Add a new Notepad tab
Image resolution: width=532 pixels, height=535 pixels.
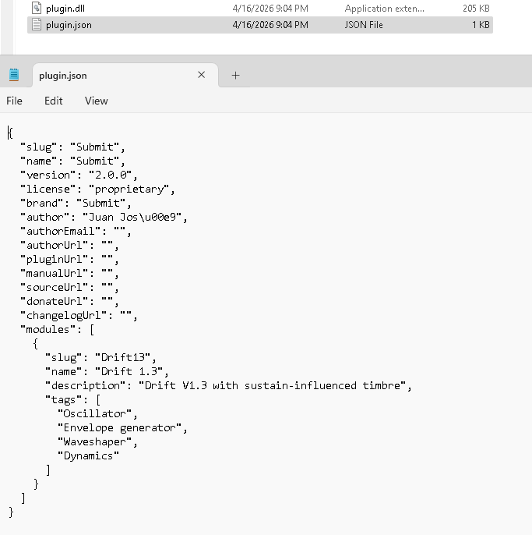(x=235, y=76)
